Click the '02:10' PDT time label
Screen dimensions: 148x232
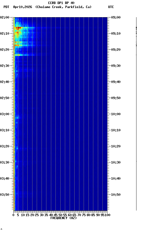coord(5,34)
